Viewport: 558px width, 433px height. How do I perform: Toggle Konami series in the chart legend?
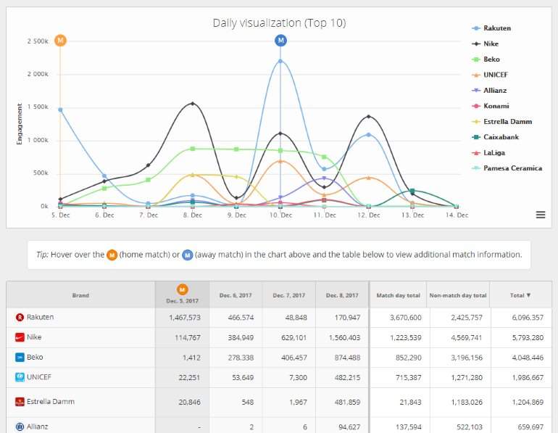pyautogui.click(x=491, y=106)
